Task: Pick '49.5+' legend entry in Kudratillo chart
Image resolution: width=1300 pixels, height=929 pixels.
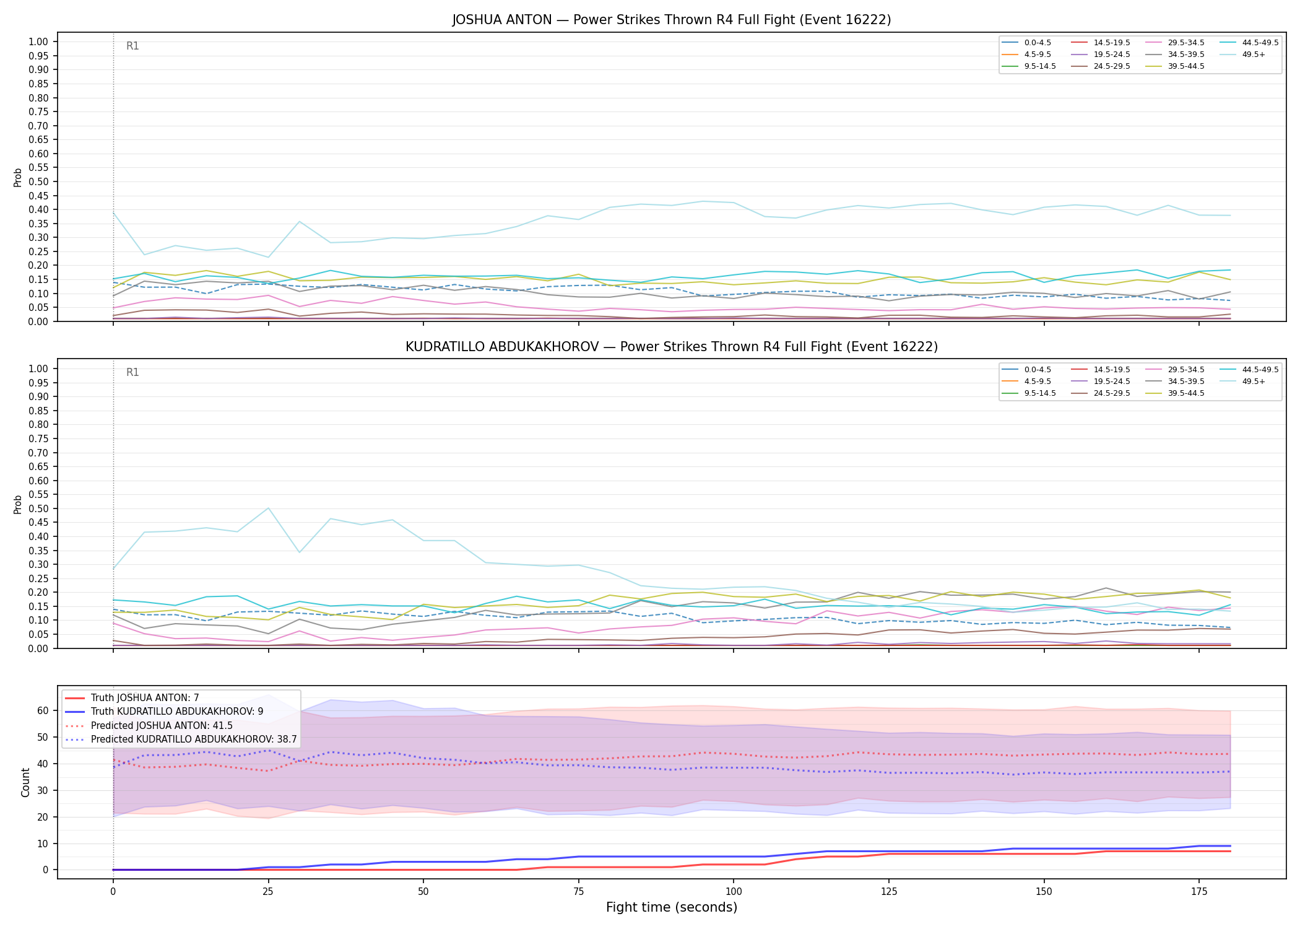Action: (x=1243, y=382)
